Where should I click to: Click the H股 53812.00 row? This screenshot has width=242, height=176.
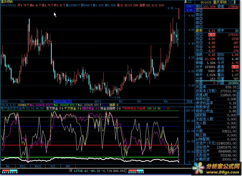pos(216,131)
